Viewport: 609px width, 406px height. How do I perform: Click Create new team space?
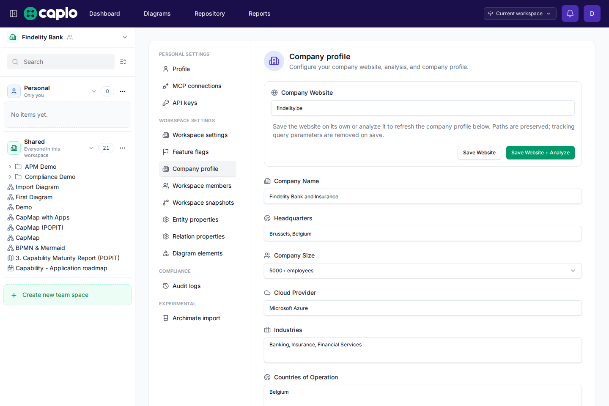pyautogui.click(x=67, y=295)
